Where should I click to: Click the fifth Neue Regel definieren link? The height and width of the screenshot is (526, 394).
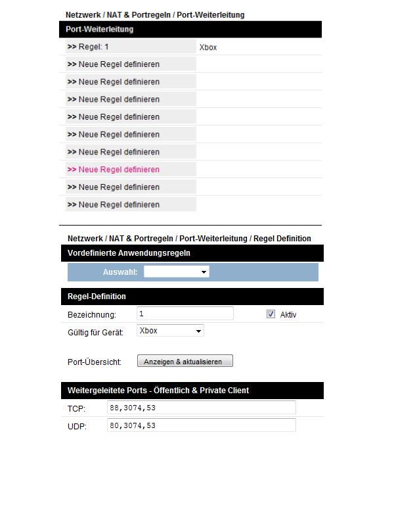pyautogui.click(x=118, y=135)
